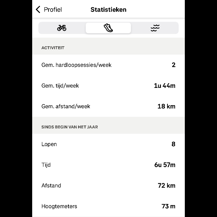Screen dimensions: 217x217
Task: Select the Gem. tijd/week label
Action: pyautogui.click(x=60, y=86)
